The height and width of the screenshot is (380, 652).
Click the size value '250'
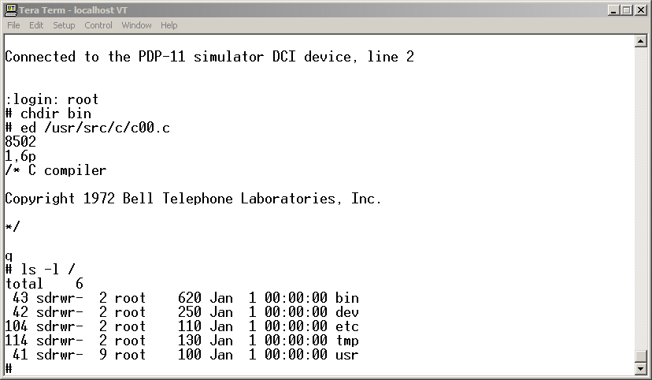190,312
